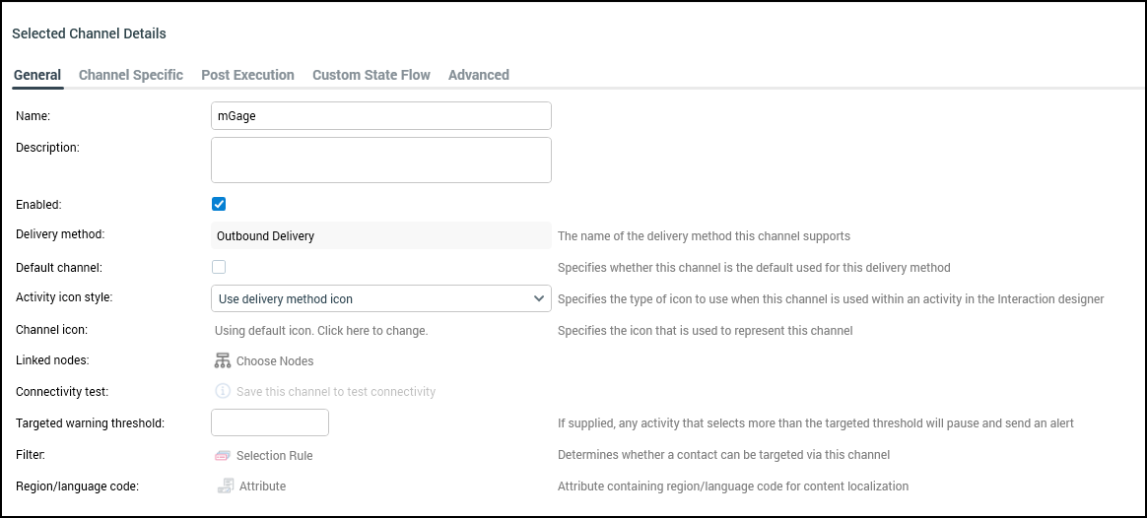Viewport: 1147px width, 518px height.
Task: Click the Choose Nodes hierarchy icon
Action: (x=223, y=360)
